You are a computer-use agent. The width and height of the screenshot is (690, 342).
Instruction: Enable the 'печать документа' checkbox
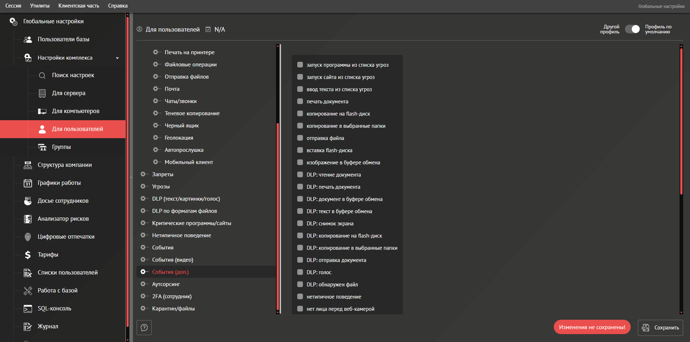tap(300, 102)
